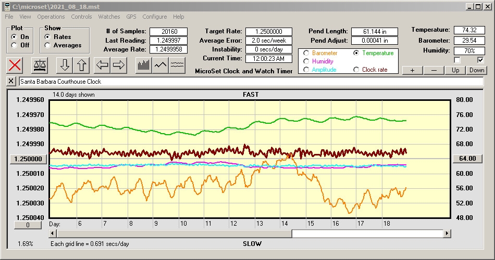Image resolution: width=495 pixels, height=260 pixels.
Task: Select Plot Off radio button
Action: (x=14, y=45)
